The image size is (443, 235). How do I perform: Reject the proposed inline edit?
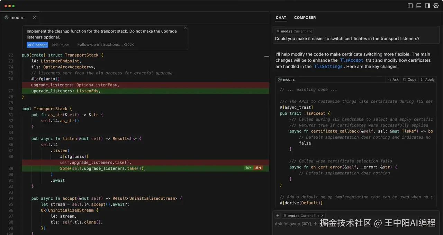point(61,45)
